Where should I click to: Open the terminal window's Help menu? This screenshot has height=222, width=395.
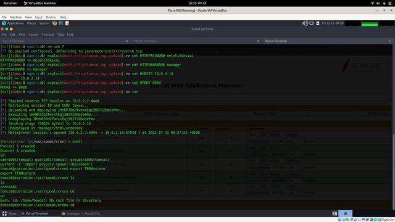[x=70, y=35]
